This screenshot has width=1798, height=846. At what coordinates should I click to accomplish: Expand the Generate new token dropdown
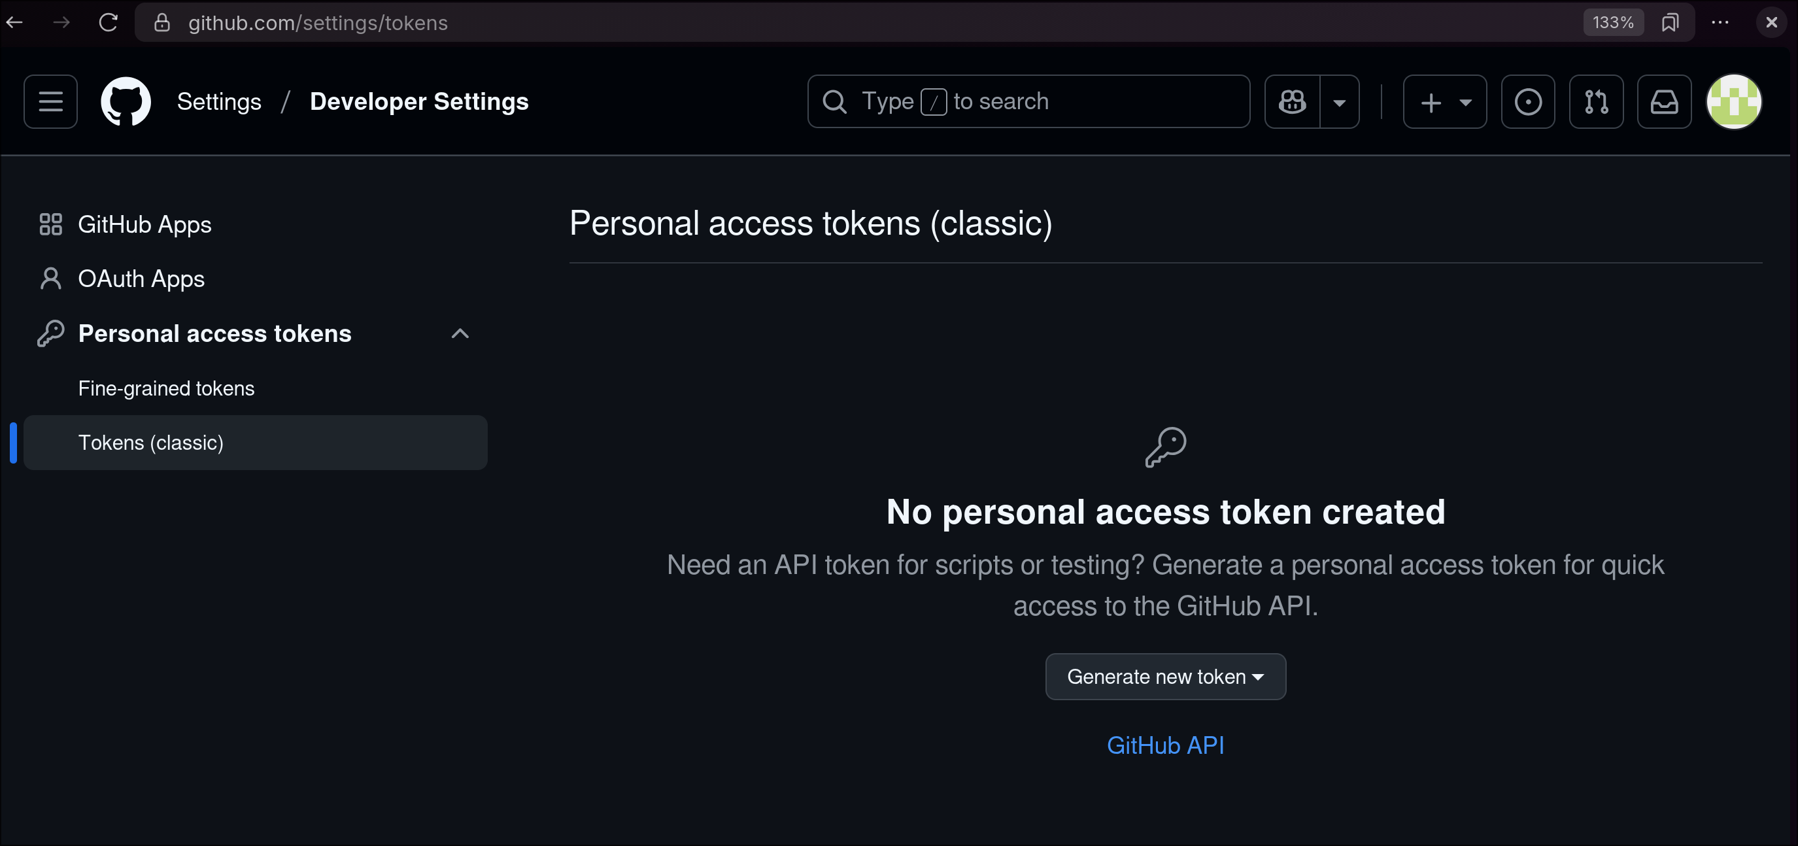tap(1165, 677)
